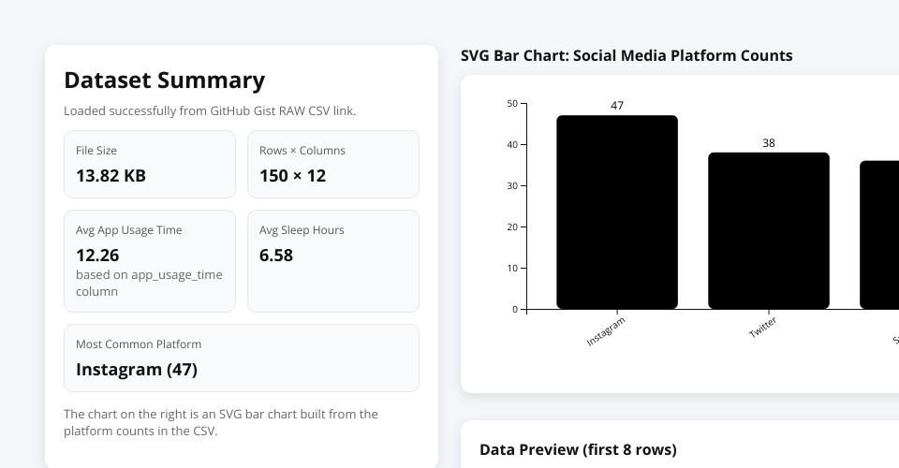Viewport: 899px width, 468px height.
Task: Select the Rows × Columns card
Action: coord(333,164)
